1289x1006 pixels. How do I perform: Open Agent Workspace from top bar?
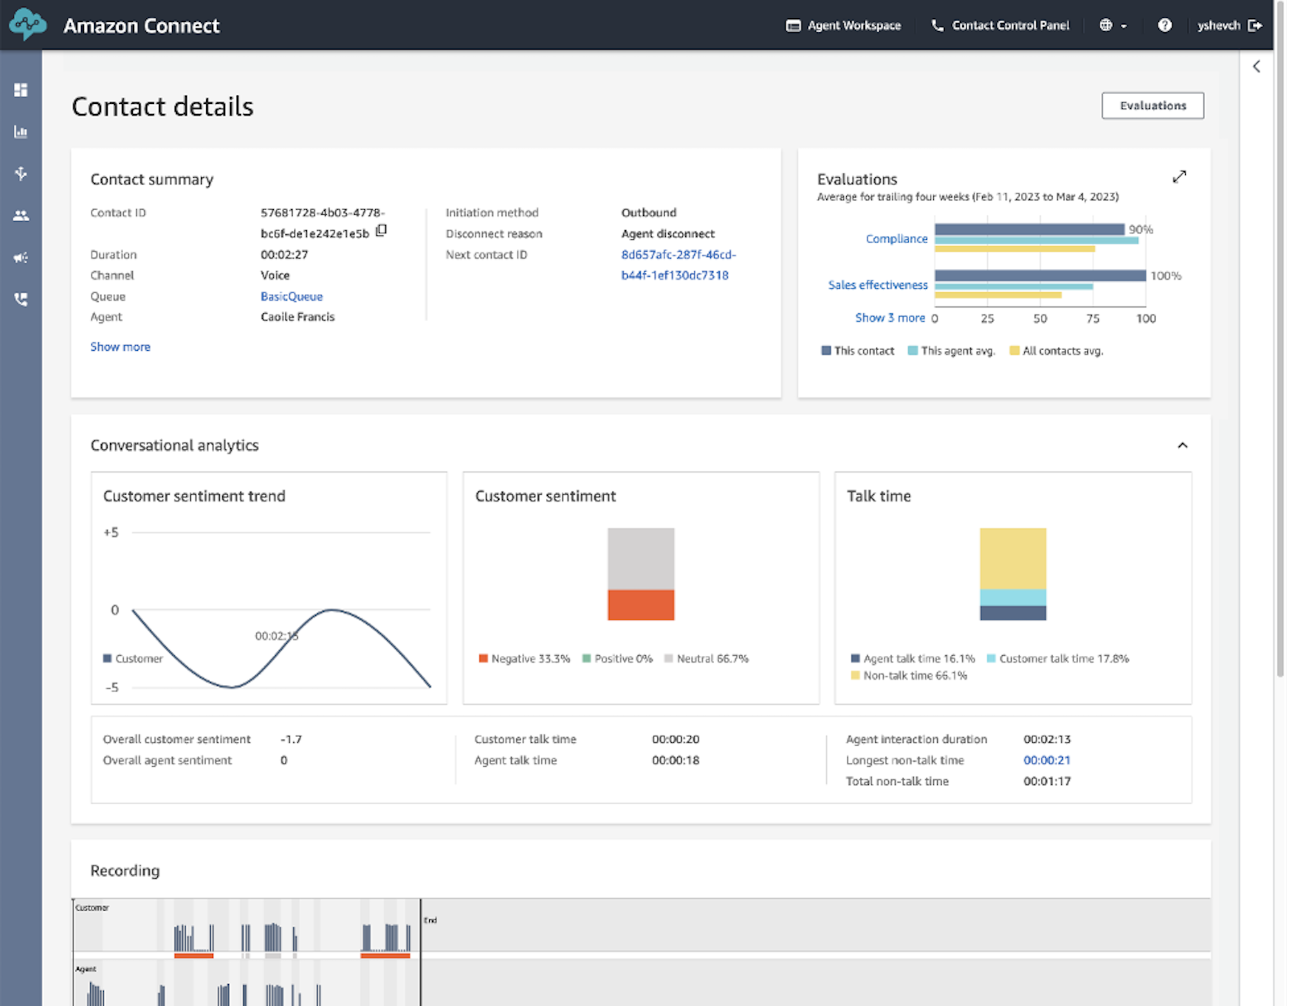843,25
